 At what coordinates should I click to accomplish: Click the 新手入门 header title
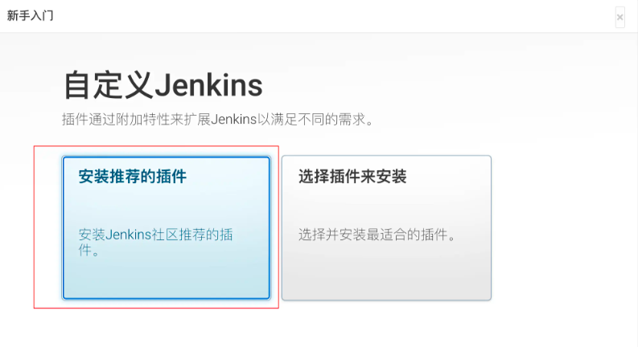pyautogui.click(x=30, y=15)
